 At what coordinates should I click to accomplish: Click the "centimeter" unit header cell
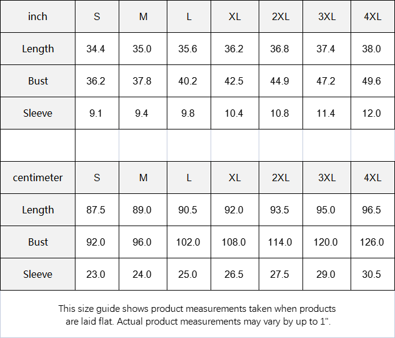pyautogui.click(x=38, y=178)
